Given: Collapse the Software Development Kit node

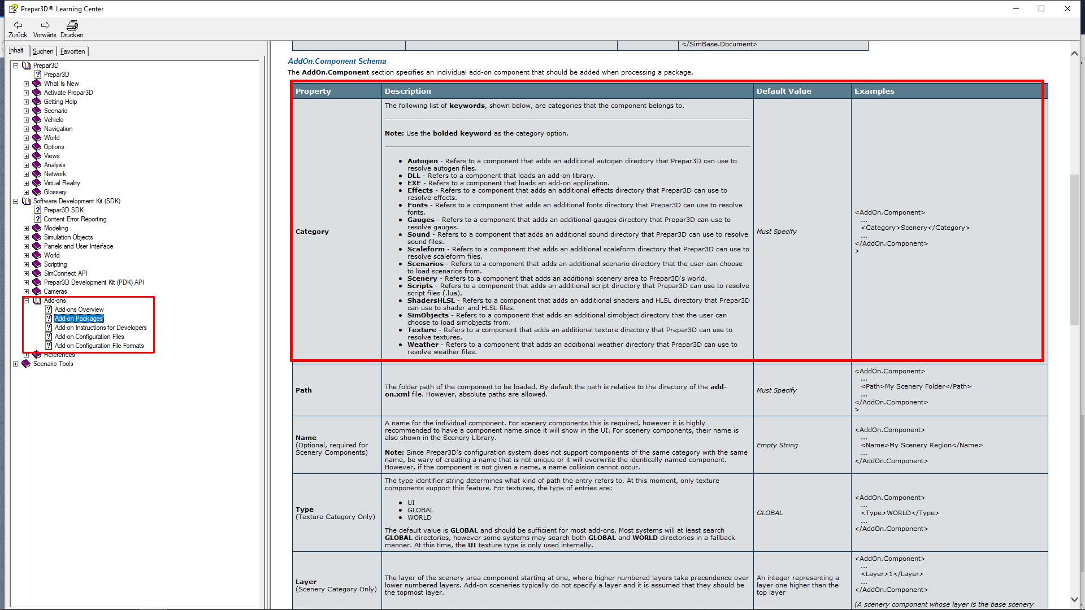Looking at the screenshot, I should point(15,201).
